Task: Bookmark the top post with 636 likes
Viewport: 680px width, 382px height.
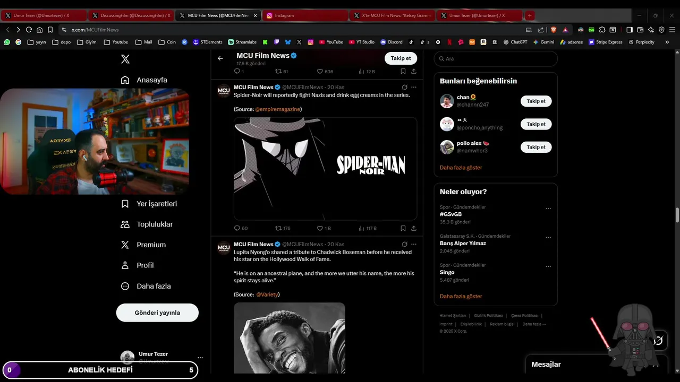Action: 403,71
